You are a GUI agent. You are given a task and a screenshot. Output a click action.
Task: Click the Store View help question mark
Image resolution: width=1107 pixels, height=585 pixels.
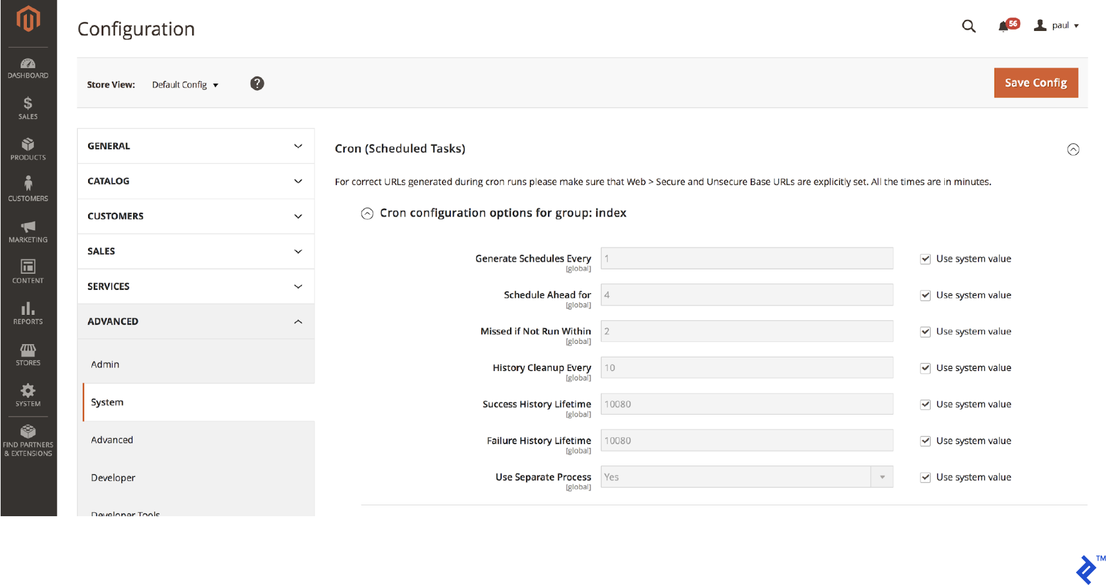(257, 84)
